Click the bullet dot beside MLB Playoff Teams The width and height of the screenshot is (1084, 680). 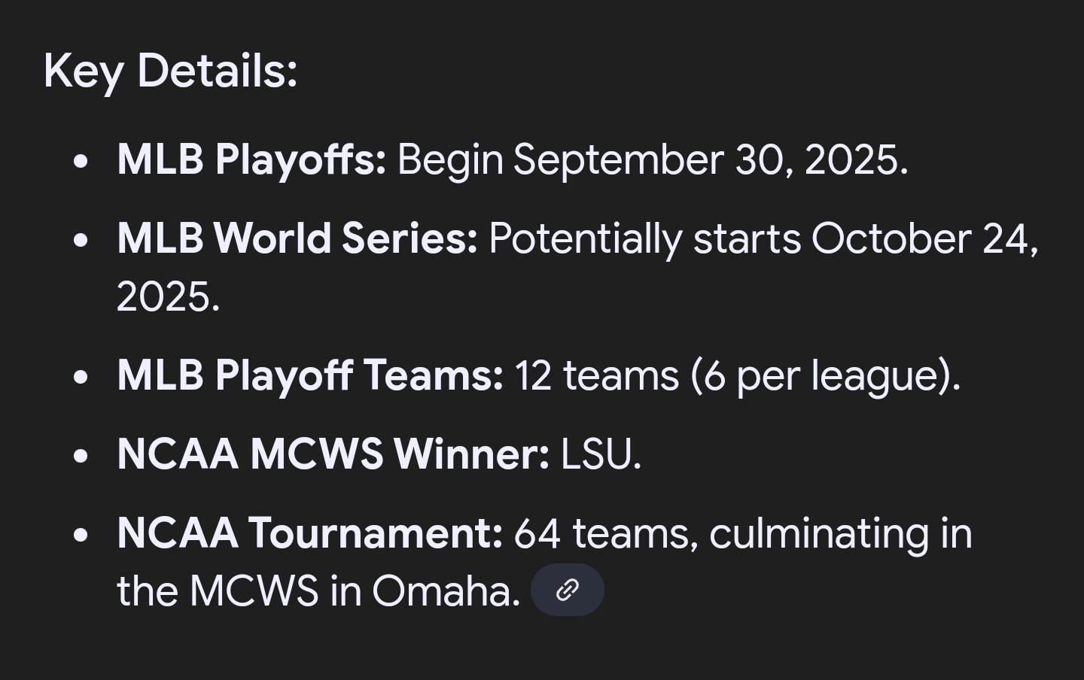coord(81,377)
